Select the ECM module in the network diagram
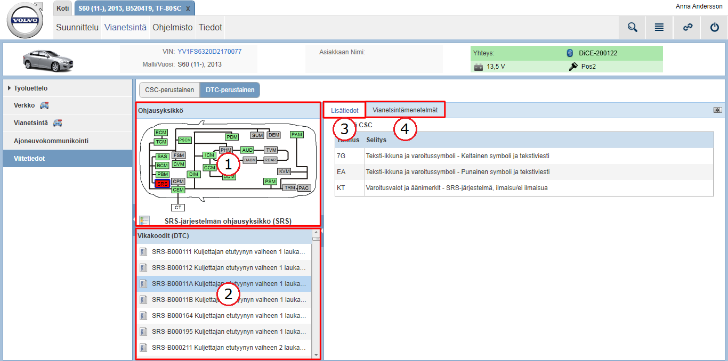The image size is (728, 361). pyautogui.click(x=161, y=133)
